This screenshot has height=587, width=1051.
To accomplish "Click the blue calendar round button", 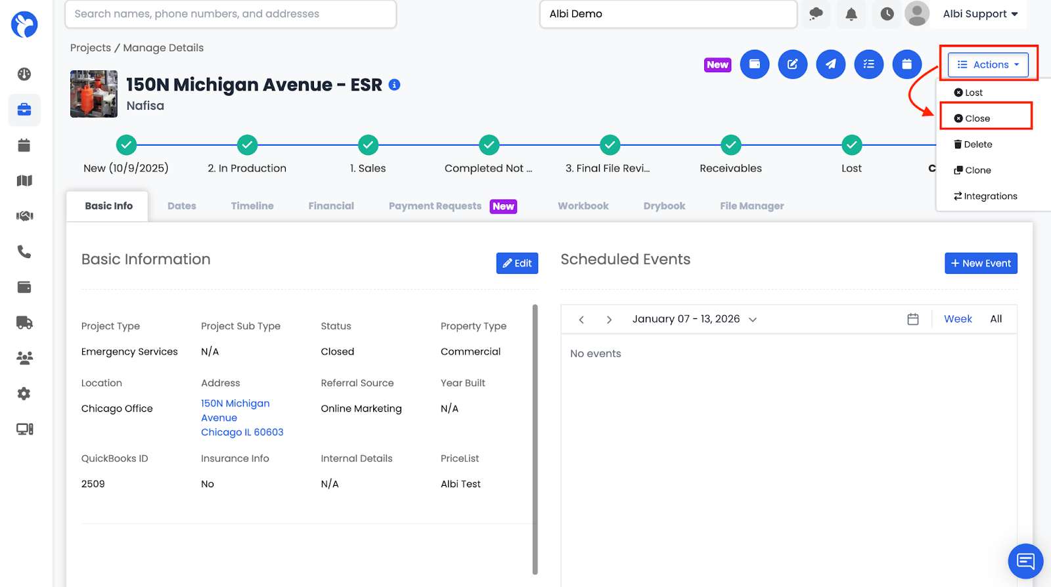I will 906,64.
